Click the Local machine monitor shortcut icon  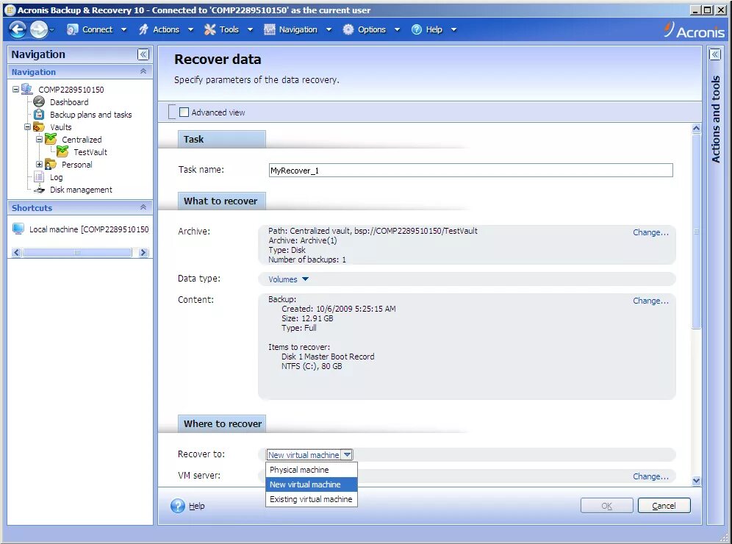click(18, 229)
